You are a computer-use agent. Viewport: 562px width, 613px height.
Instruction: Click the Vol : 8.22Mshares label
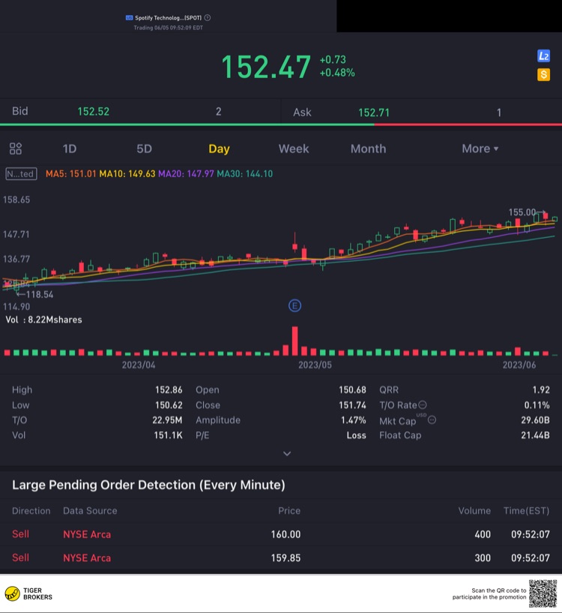click(43, 320)
